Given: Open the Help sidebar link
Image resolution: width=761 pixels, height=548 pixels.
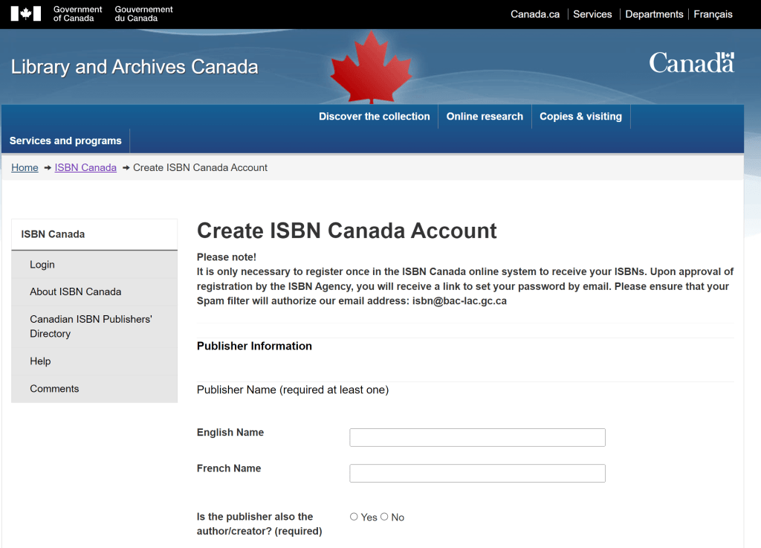Looking at the screenshot, I should point(40,361).
